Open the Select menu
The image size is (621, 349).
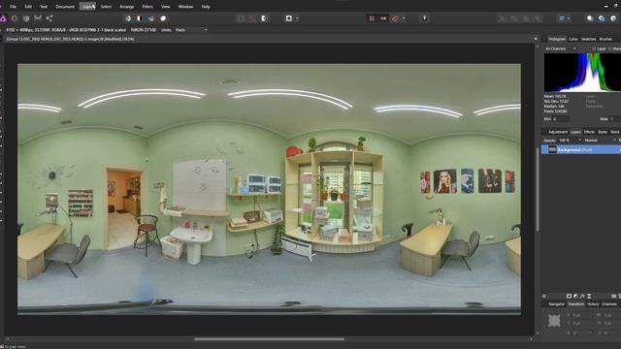pos(106,7)
